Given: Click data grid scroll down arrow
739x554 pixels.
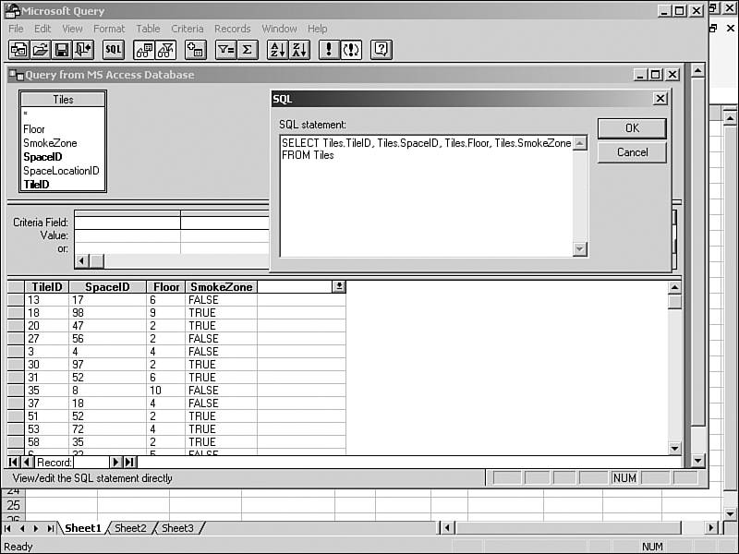Looking at the screenshot, I should (674, 448).
